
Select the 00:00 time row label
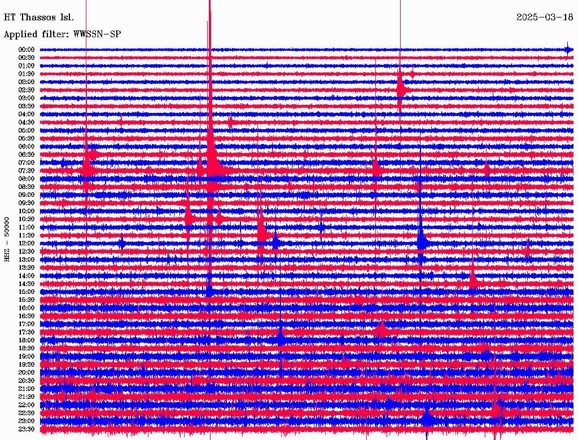tap(27, 50)
